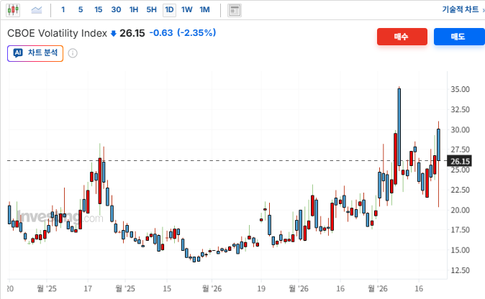Select the 1 minute interval
Viewport: 485px width, 299px height.
63,10
